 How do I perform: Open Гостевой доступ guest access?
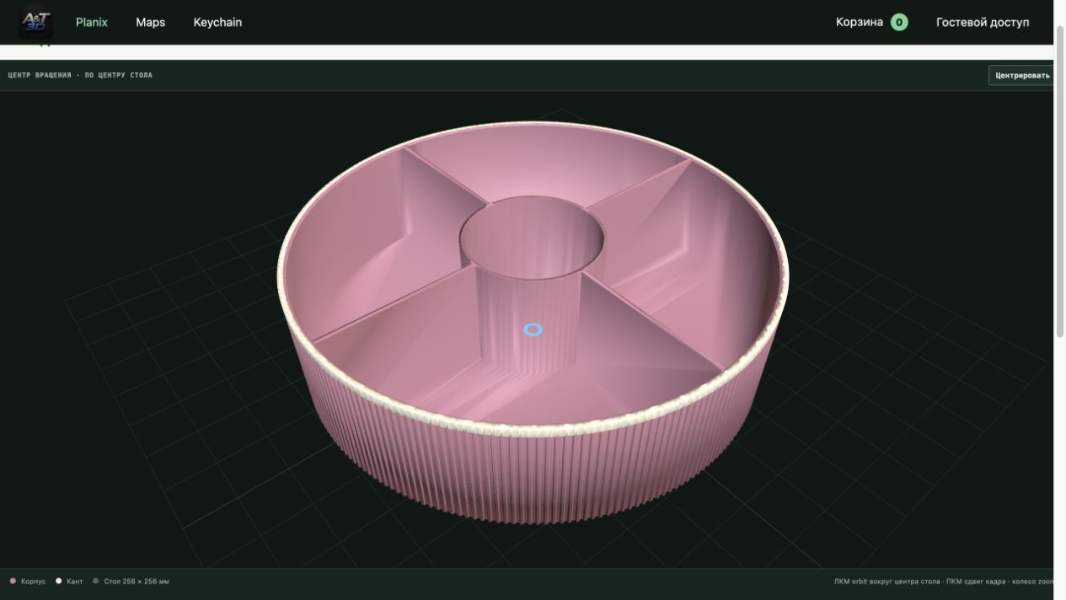pos(983,22)
